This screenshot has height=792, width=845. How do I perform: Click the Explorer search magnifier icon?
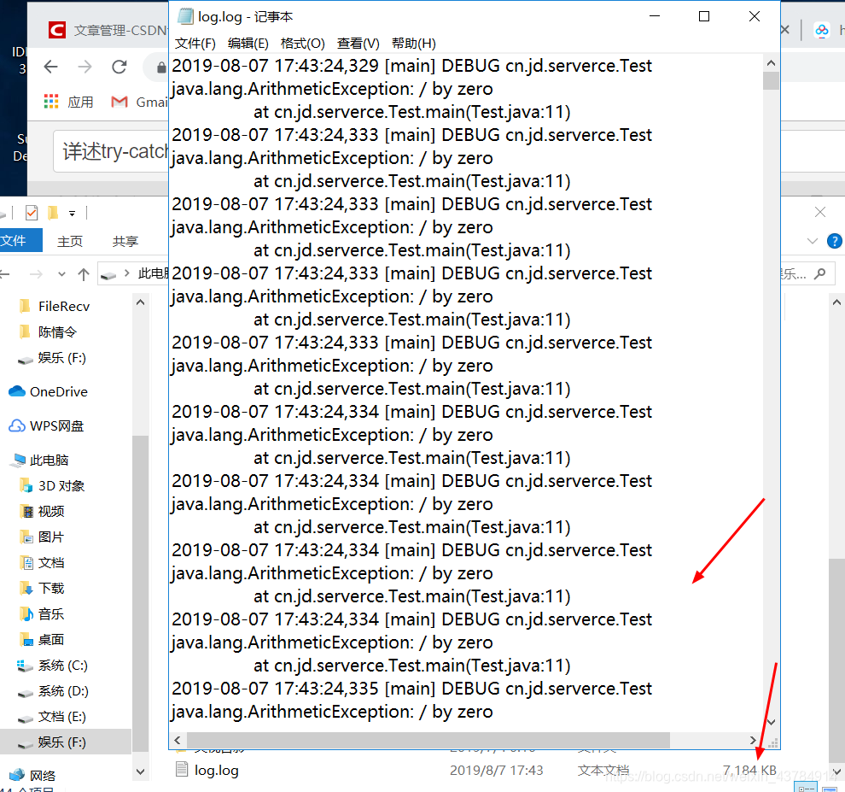(x=820, y=274)
